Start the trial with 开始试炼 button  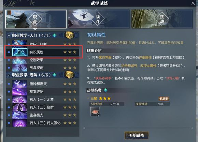coord(137,135)
